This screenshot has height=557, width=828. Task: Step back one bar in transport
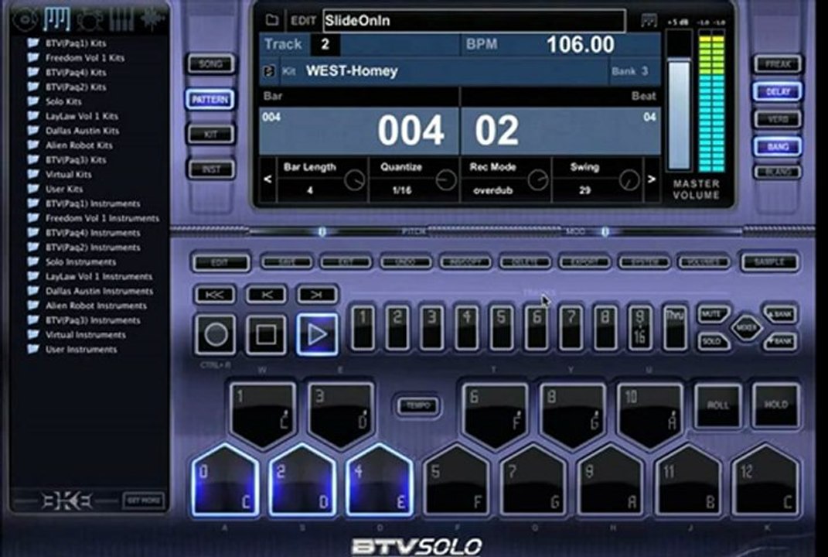[266, 294]
